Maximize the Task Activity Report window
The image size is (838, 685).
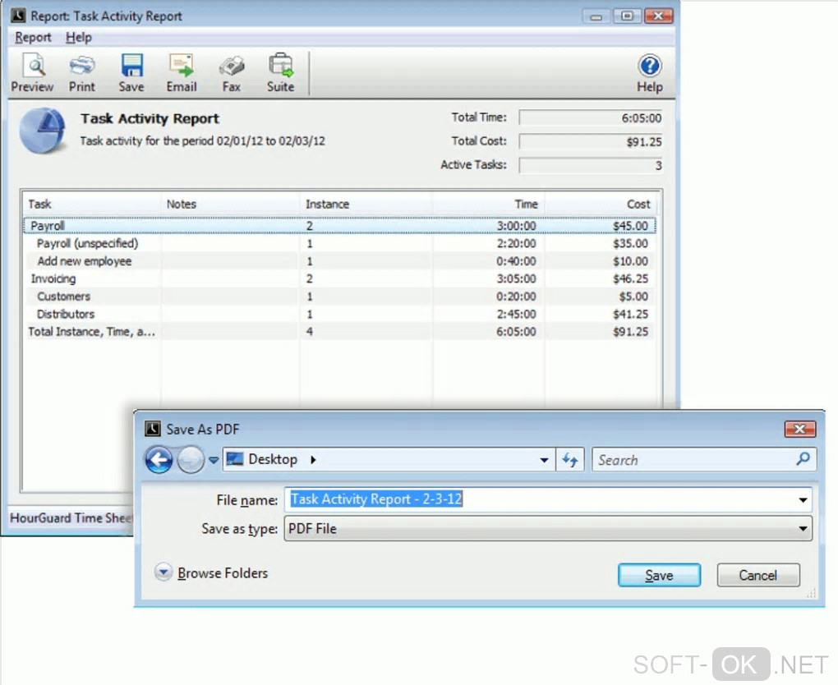tap(627, 16)
